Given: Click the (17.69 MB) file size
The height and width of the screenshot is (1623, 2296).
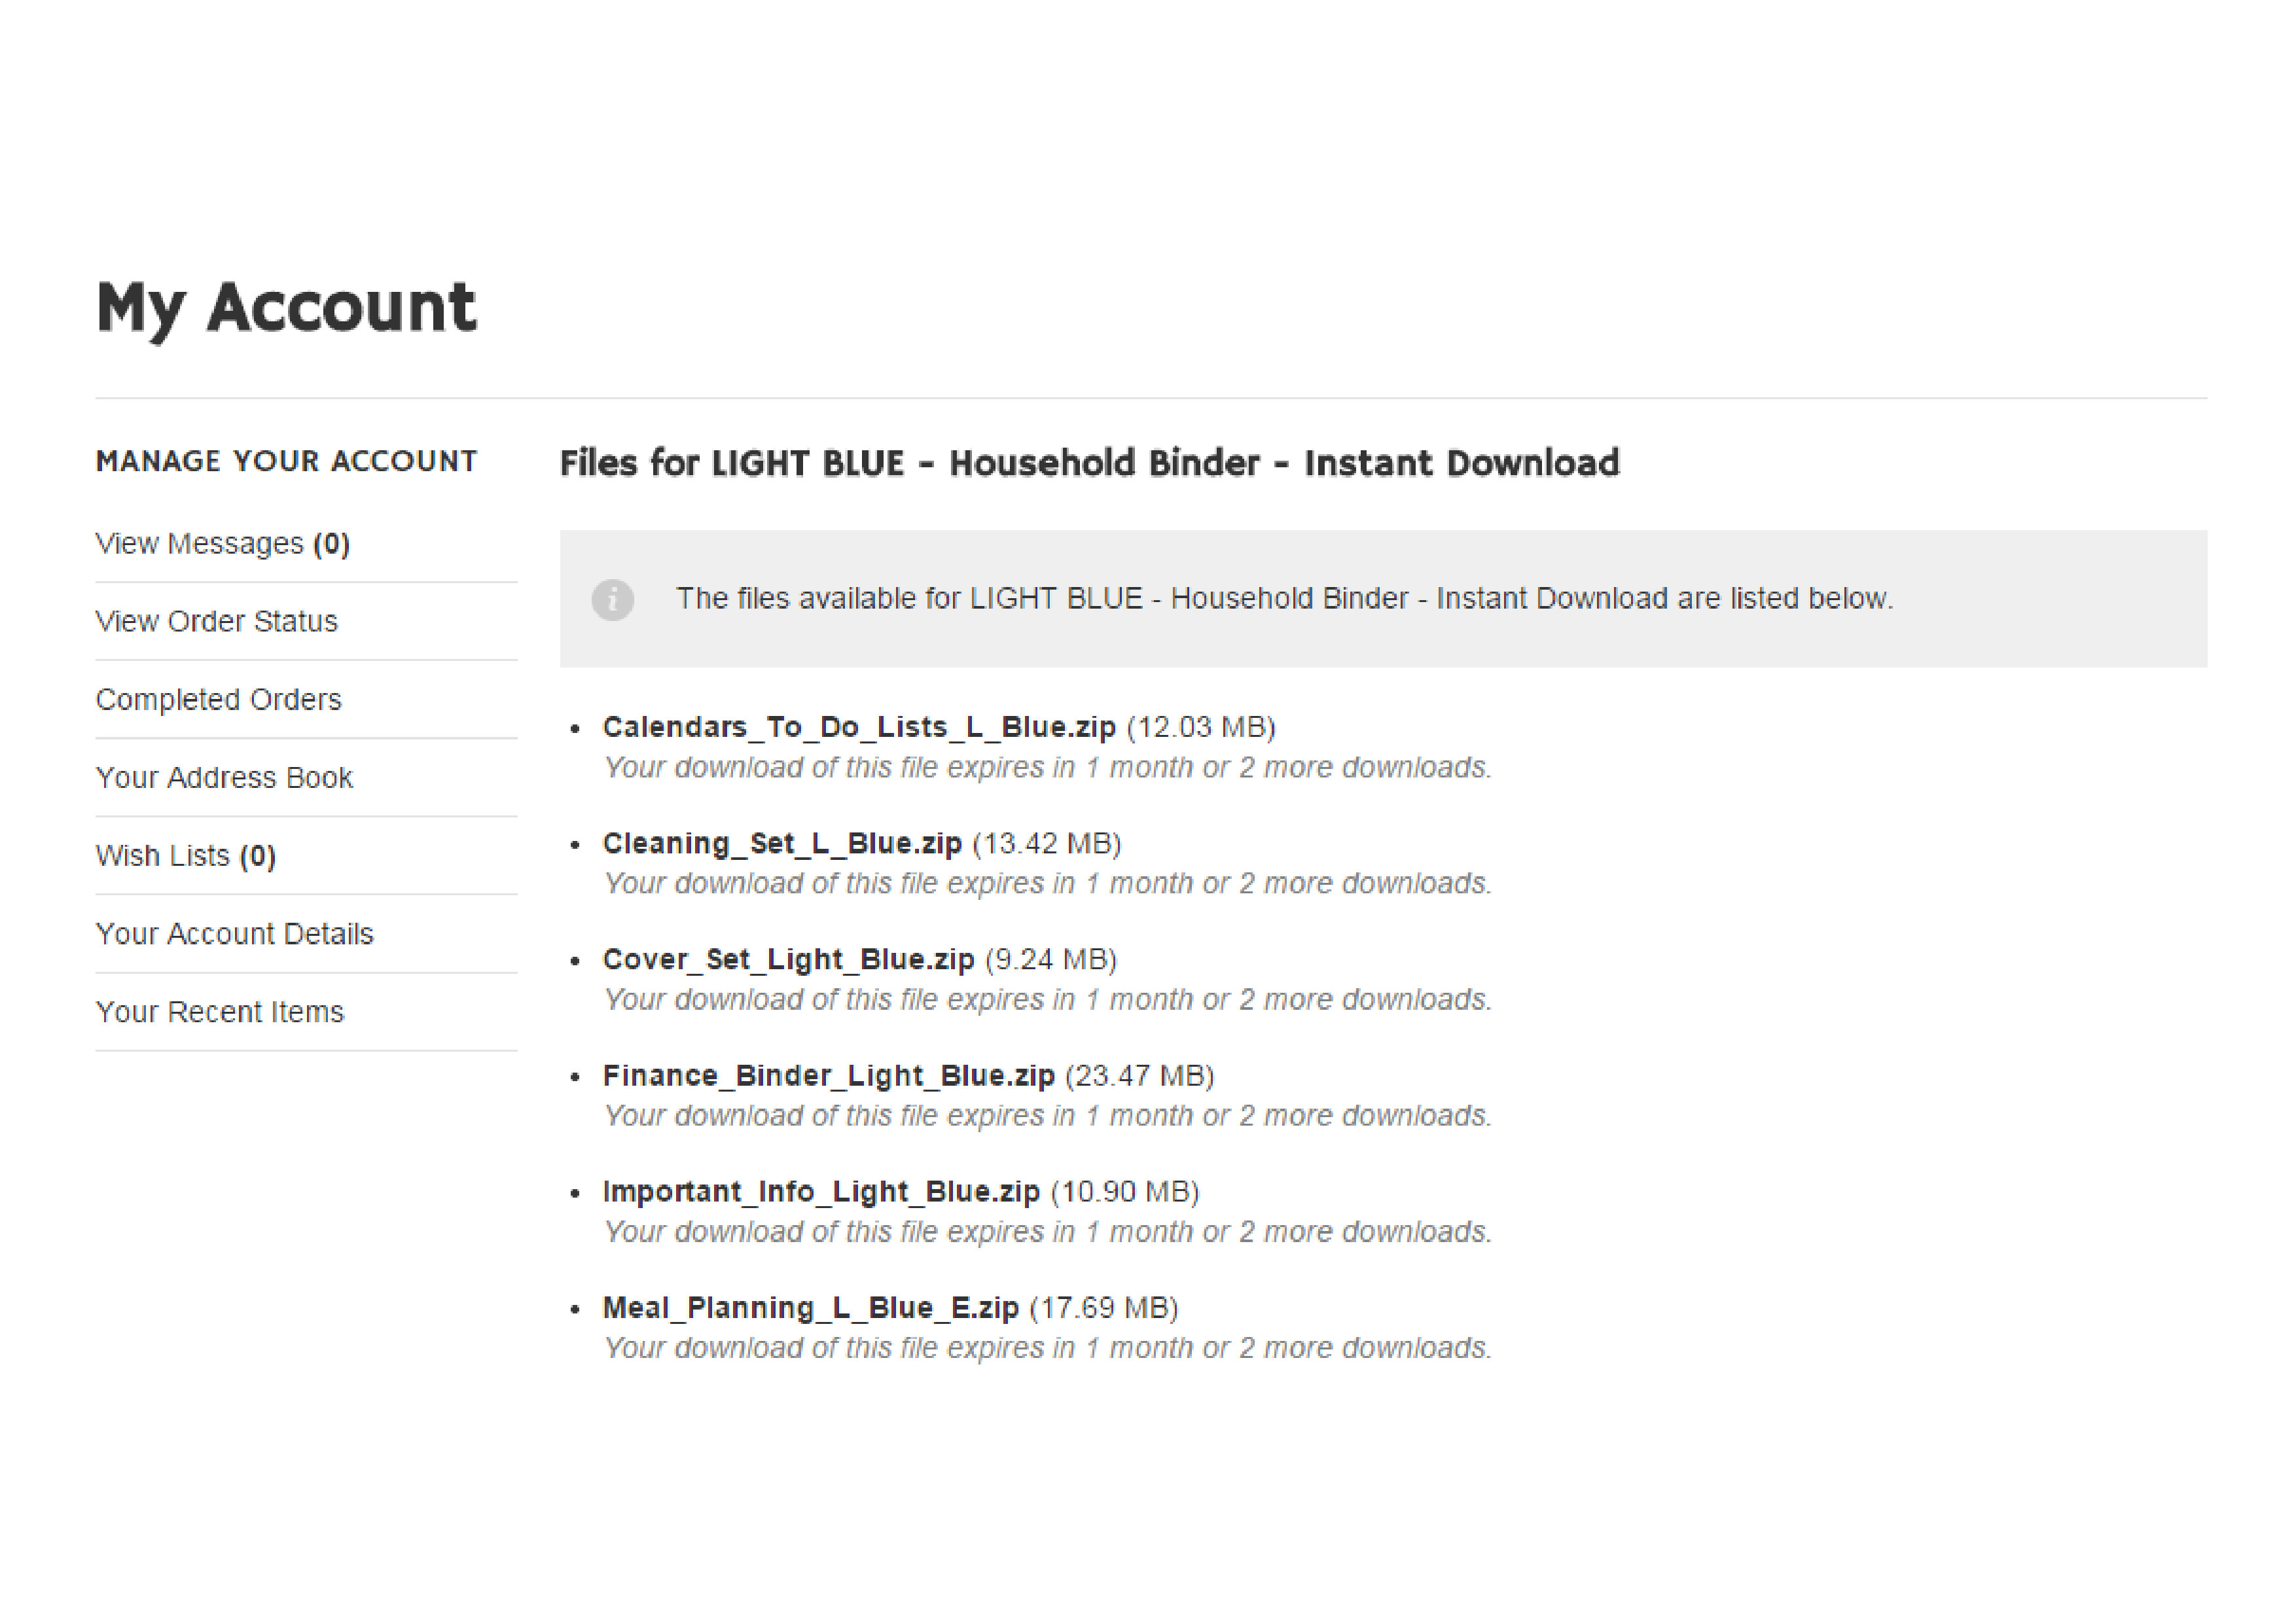Looking at the screenshot, I should click(x=1104, y=1307).
